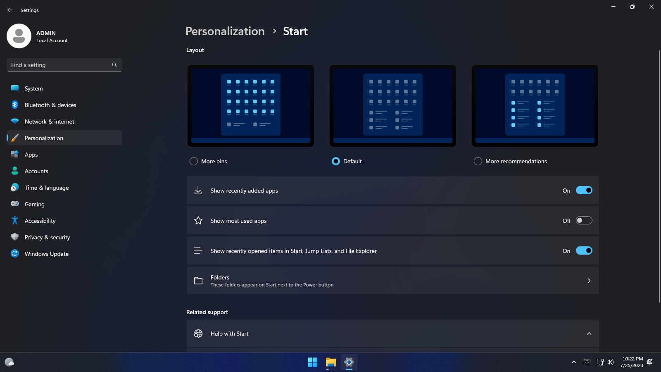The image size is (661, 372).
Task: Click the touch keyboard tray icon
Action: (587, 362)
